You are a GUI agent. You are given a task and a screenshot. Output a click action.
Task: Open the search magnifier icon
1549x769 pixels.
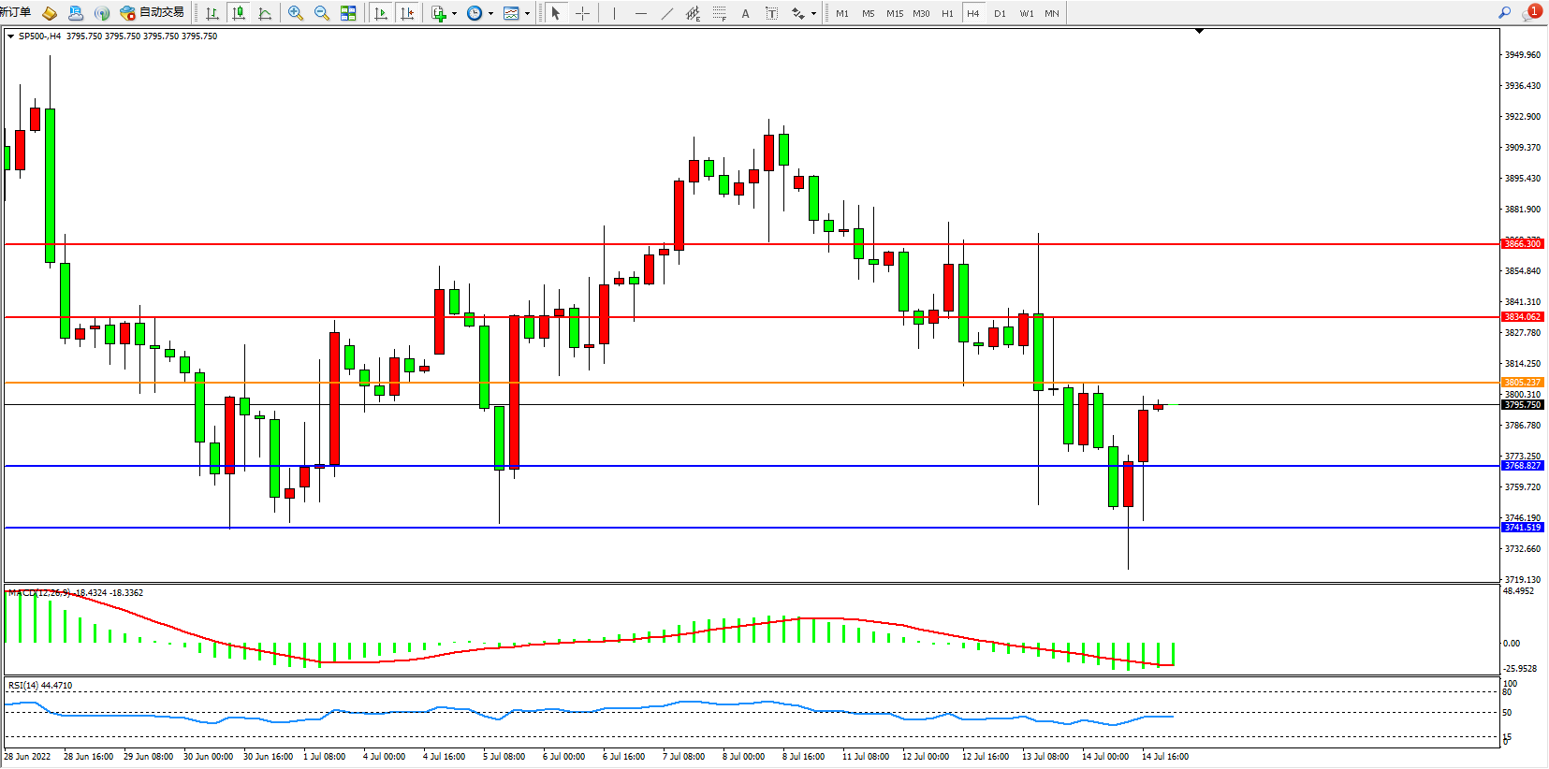1505,13
